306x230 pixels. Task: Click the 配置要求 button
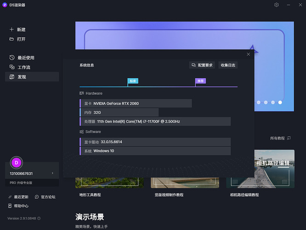(202, 65)
